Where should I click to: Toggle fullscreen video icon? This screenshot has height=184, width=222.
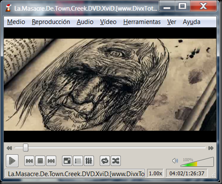[x=67, y=161]
